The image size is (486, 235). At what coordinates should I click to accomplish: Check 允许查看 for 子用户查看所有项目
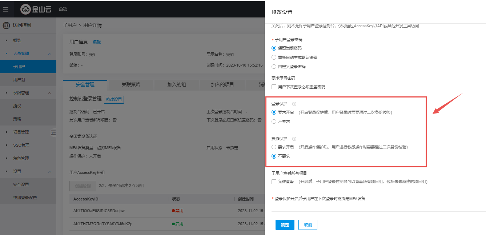point(274,182)
